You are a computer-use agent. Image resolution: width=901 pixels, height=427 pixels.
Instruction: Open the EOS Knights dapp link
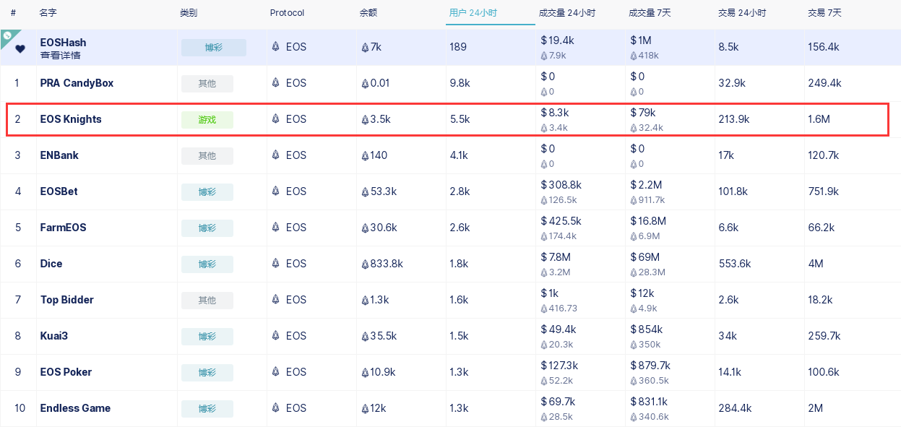click(71, 119)
